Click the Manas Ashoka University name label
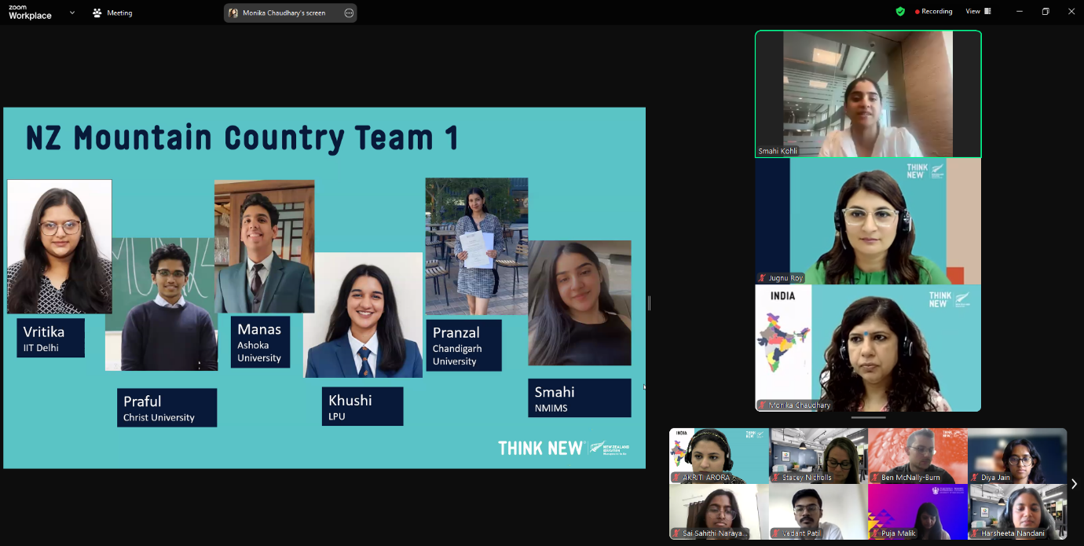 [x=260, y=342]
